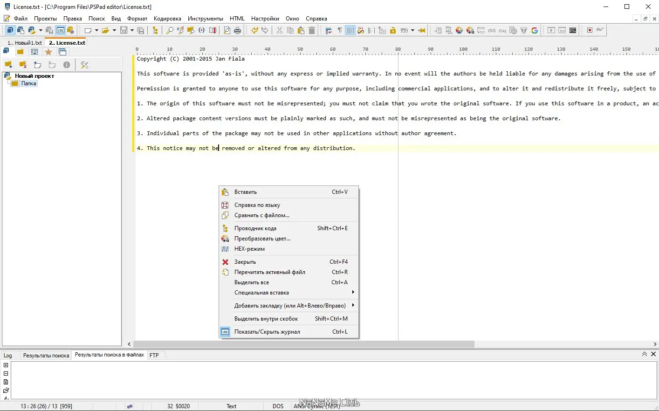Image resolution: width=659 pixels, height=411 pixels.
Task: Open the Кодировка menu in menu bar
Action: click(x=167, y=19)
